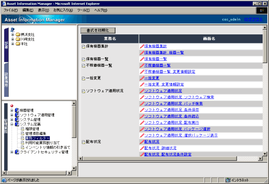Open the ソフトウェア適用状況_パッケージ選択 link
269x184 pixels.
pyautogui.click(x=177, y=129)
